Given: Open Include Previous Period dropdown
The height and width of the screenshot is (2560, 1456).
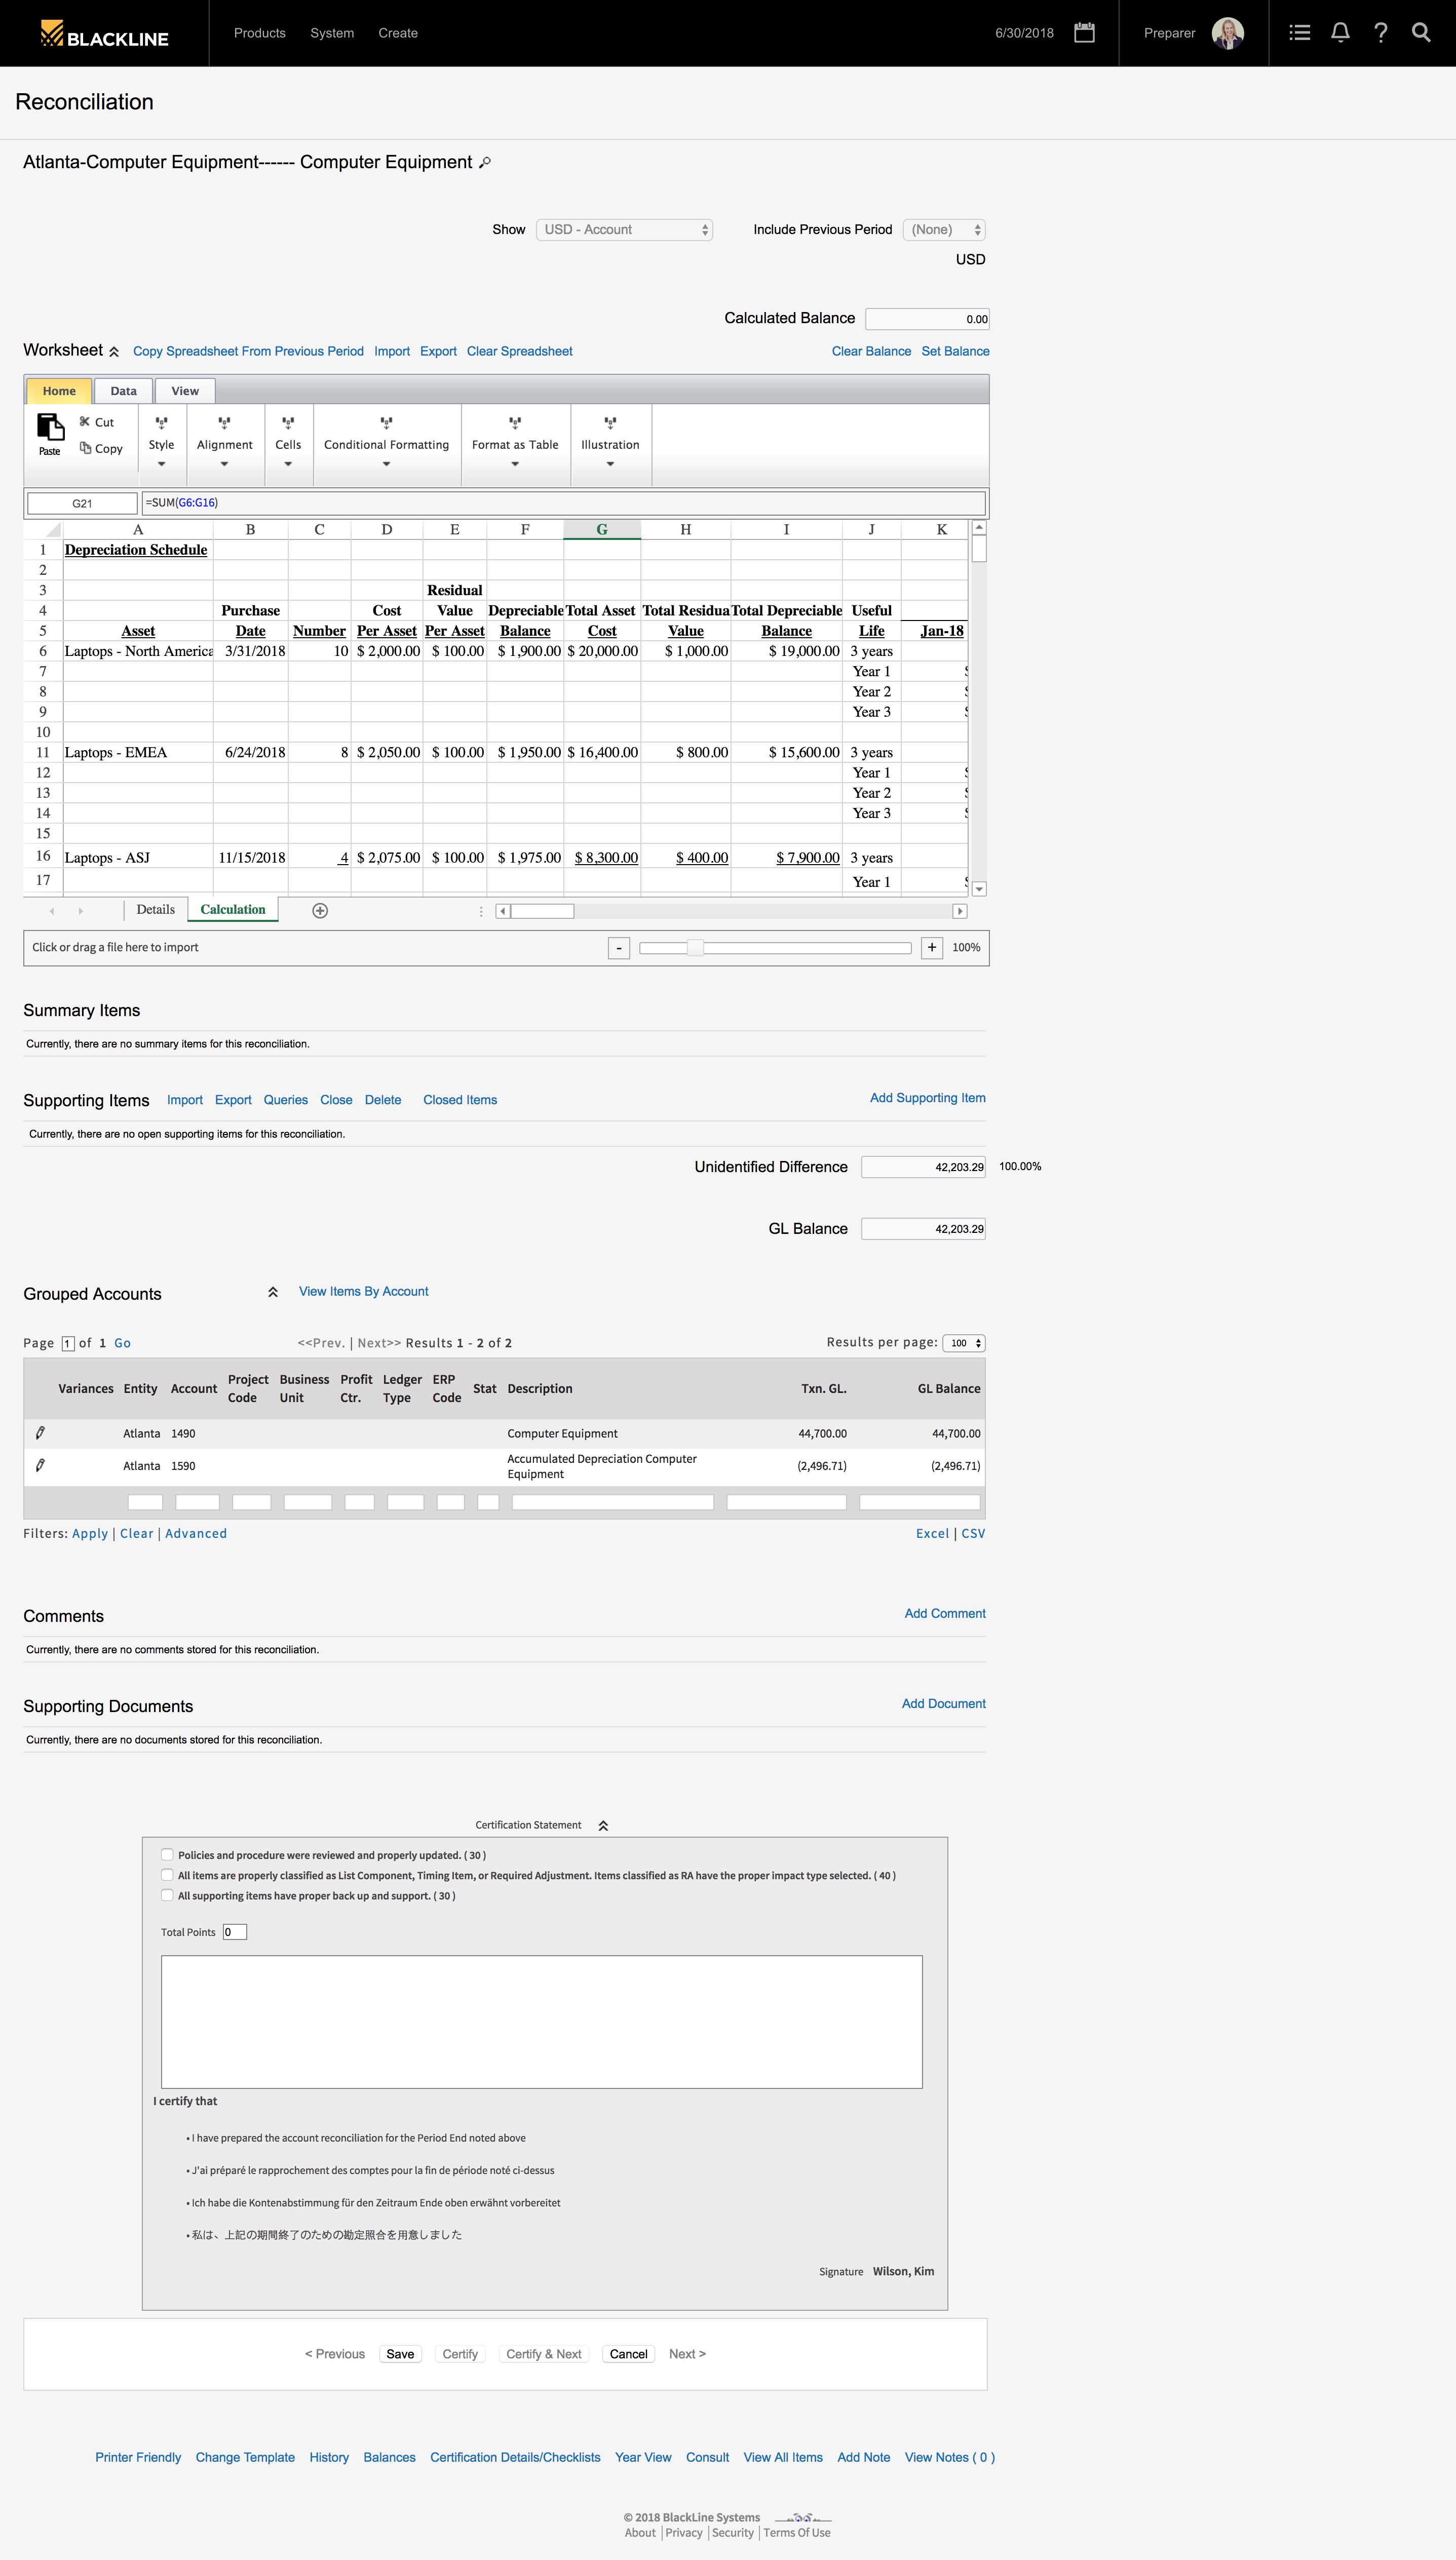Looking at the screenshot, I should coord(944,230).
